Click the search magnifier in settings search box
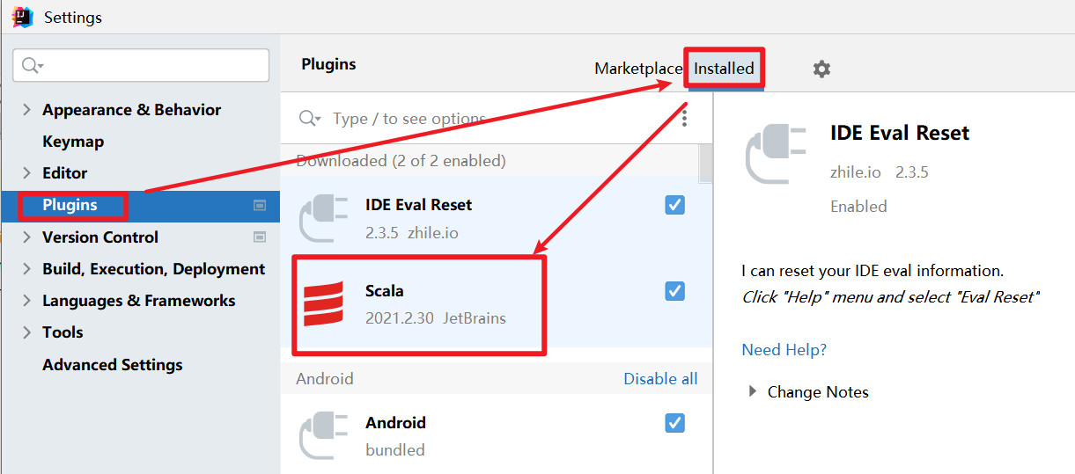This screenshot has width=1075, height=474. 32,65
